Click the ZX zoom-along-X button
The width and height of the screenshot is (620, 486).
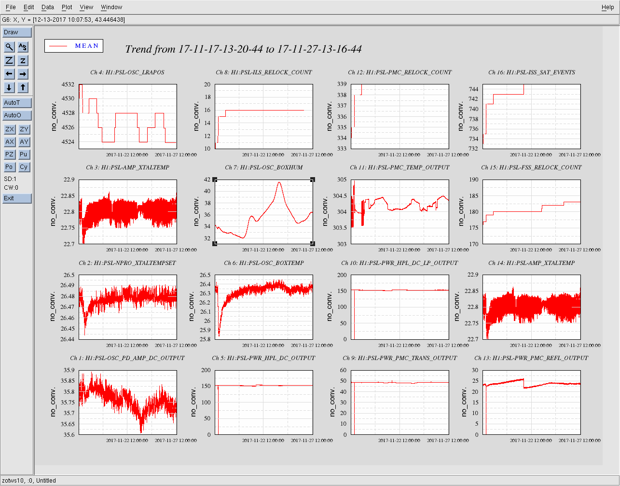click(x=9, y=129)
